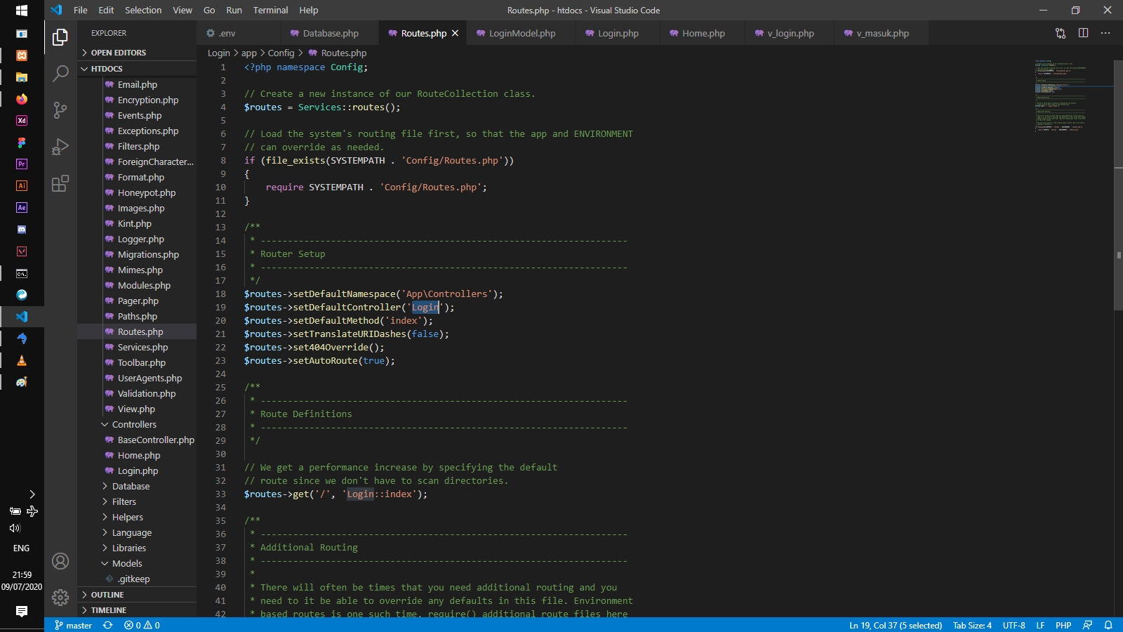Open the Search view in the Activity Bar
The width and height of the screenshot is (1123, 632).
click(x=60, y=73)
